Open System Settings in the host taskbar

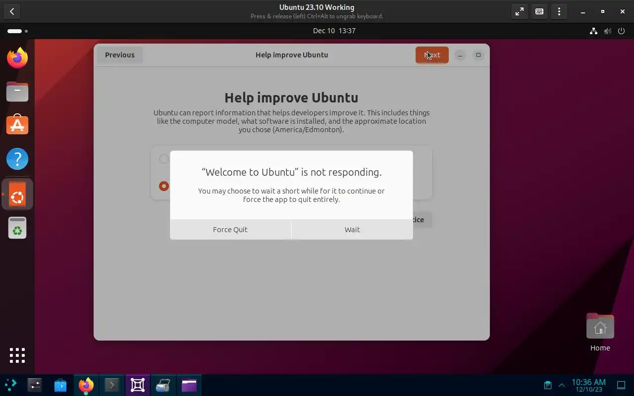(35, 385)
